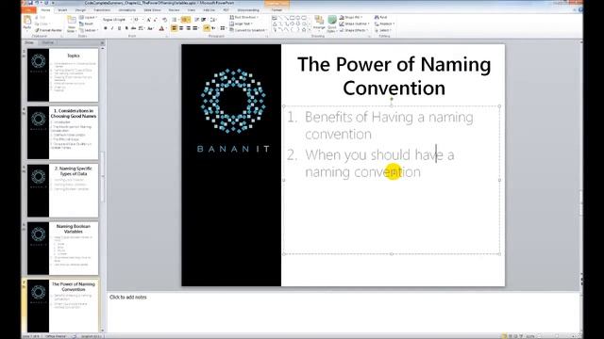Switch to the Transitions ribbon tab
This screenshot has height=339, width=604.
coord(102,10)
